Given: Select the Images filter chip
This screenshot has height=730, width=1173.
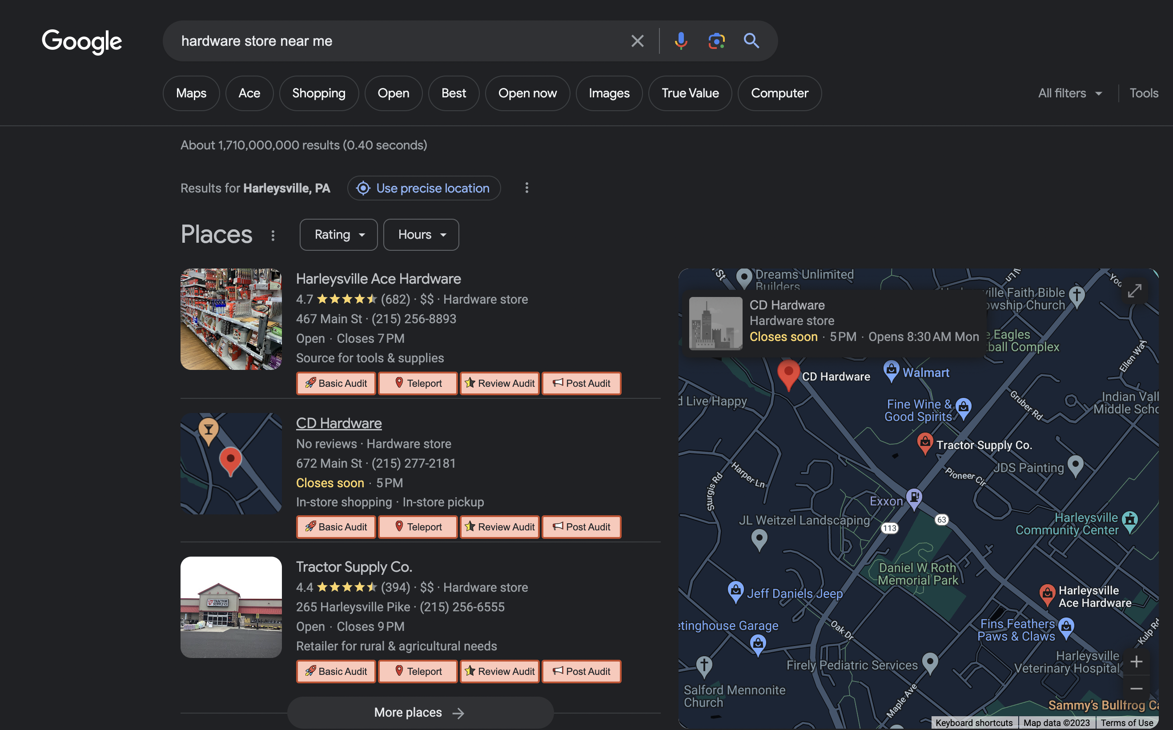Looking at the screenshot, I should click(x=609, y=93).
